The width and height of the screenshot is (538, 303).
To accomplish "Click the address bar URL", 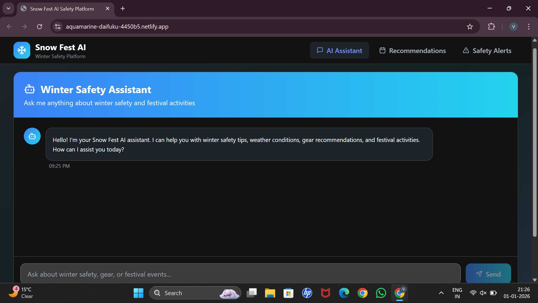I will click(x=117, y=27).
